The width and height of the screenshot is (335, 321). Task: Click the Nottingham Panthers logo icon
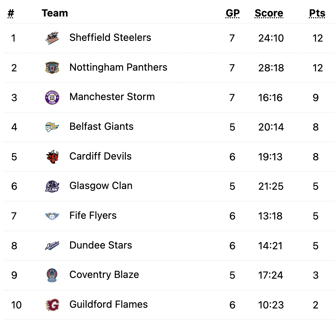52,68
